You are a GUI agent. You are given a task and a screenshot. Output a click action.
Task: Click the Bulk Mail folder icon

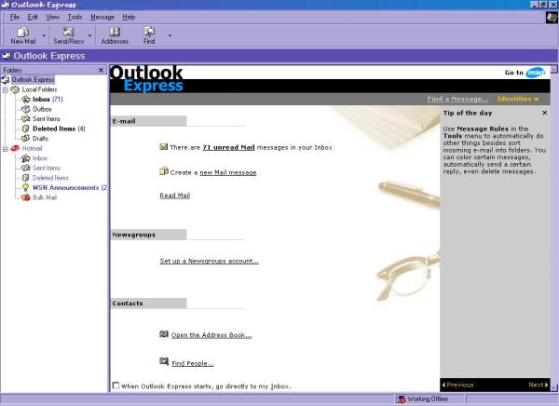tap(26, 197)
